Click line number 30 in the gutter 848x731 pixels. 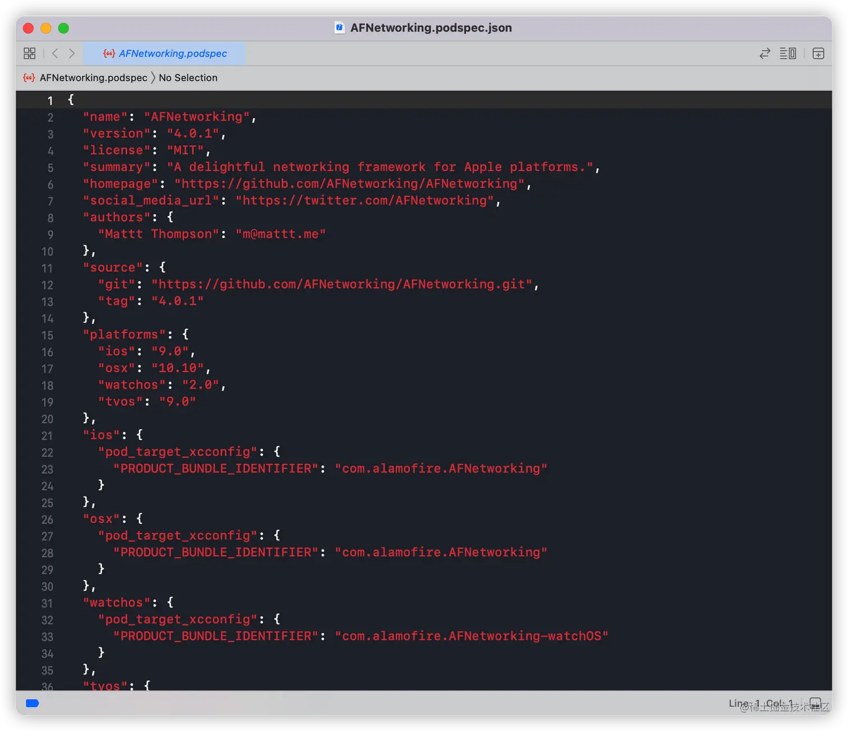point(47,586)
